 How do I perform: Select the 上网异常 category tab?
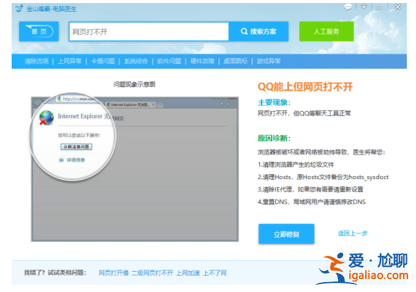click(x=69, y=61)
